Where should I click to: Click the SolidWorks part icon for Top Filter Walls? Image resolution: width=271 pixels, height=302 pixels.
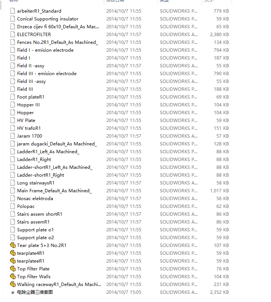13,276
